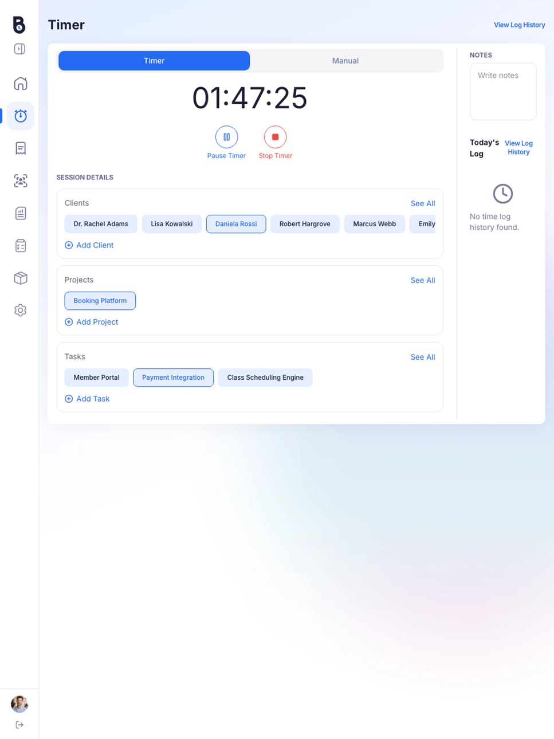Open the clients people sidebar icon
This screenshot has height=739, width=554.
tap(21, 181)
